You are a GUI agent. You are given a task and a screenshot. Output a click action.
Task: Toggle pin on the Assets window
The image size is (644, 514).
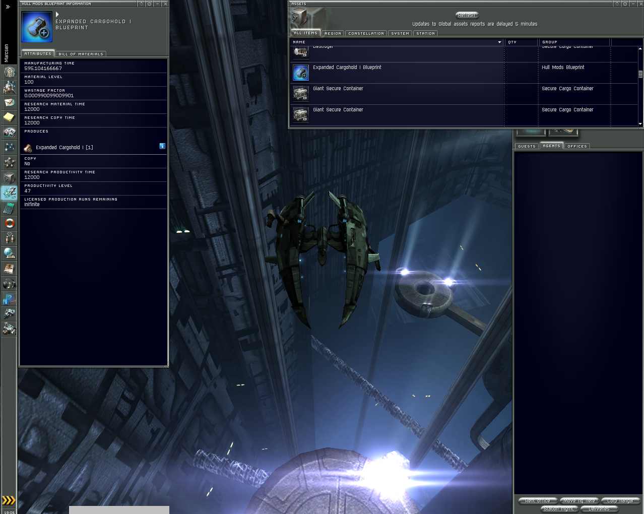click(617, 4)
